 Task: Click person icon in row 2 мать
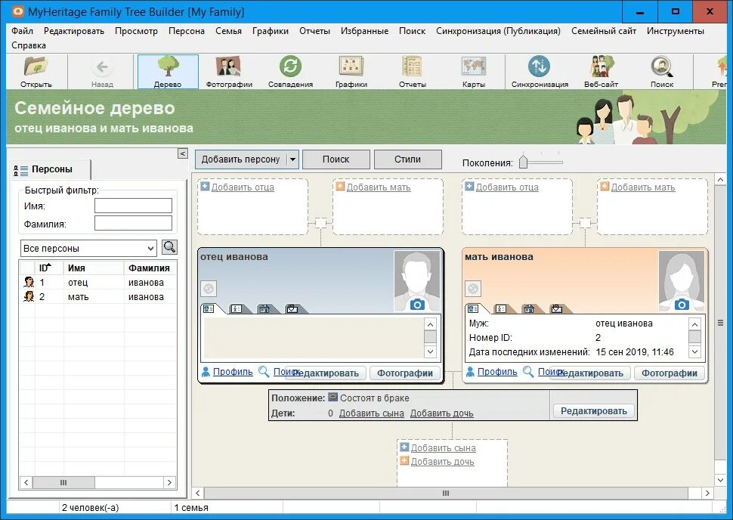click(29, 296)
